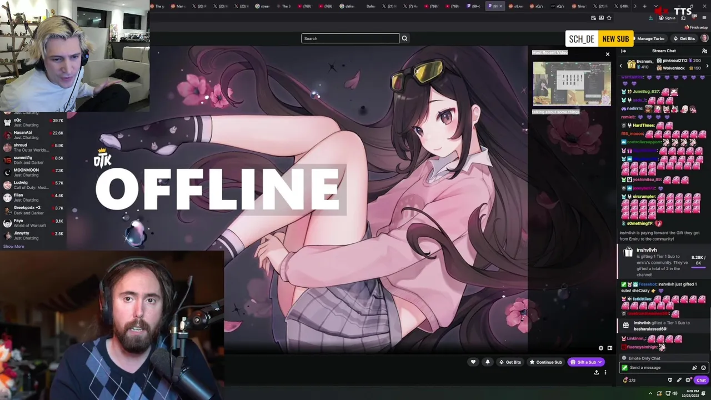Play the Most Recent Video thumbnail
This screenshot has height=400, width=711.
coord(572,83)
